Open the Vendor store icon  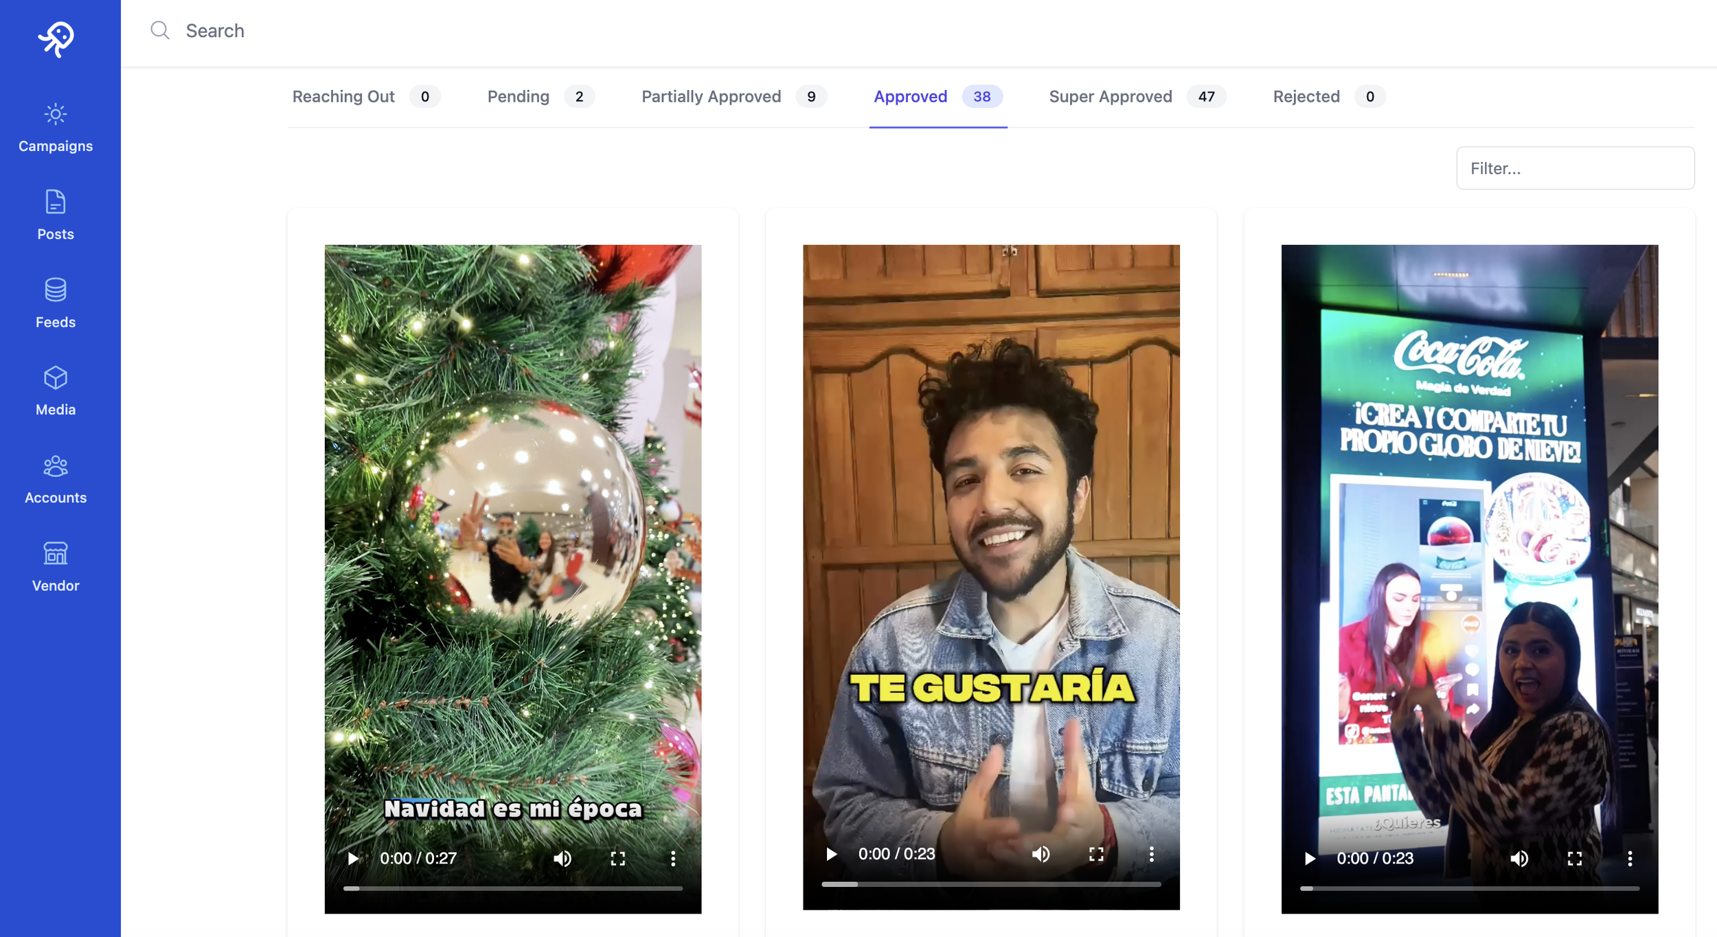[x=56, y=553]
